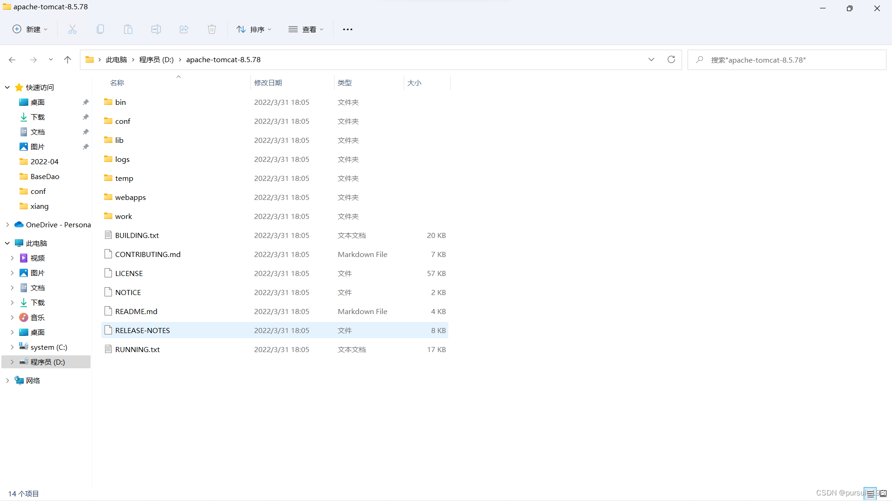The image size is (892, 501).
Task: Click the Cut scissors icon
Action: click(x=72, y=29)
